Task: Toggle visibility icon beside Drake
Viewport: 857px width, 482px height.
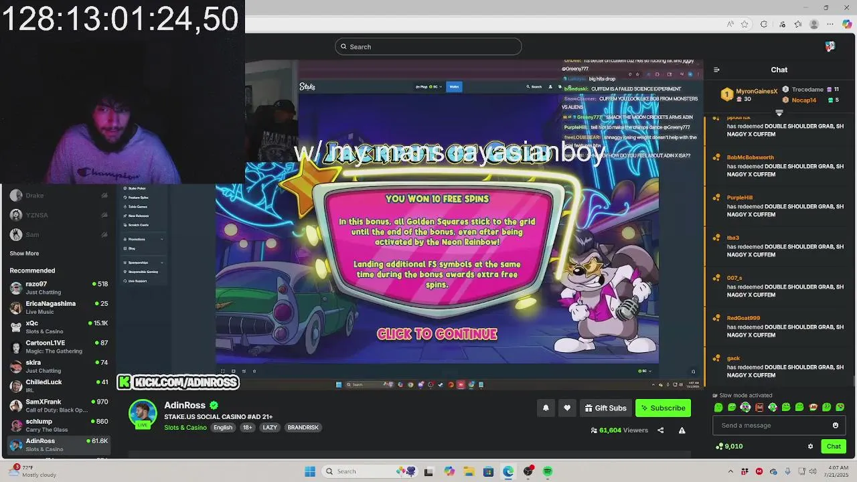Action: point(104,195)
